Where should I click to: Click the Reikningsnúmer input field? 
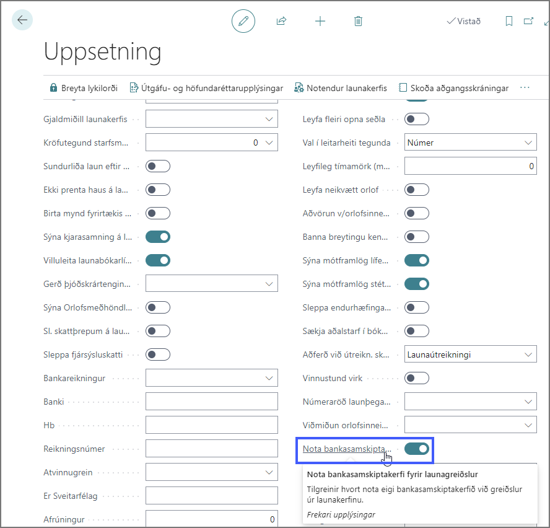(x=211, y=449)
